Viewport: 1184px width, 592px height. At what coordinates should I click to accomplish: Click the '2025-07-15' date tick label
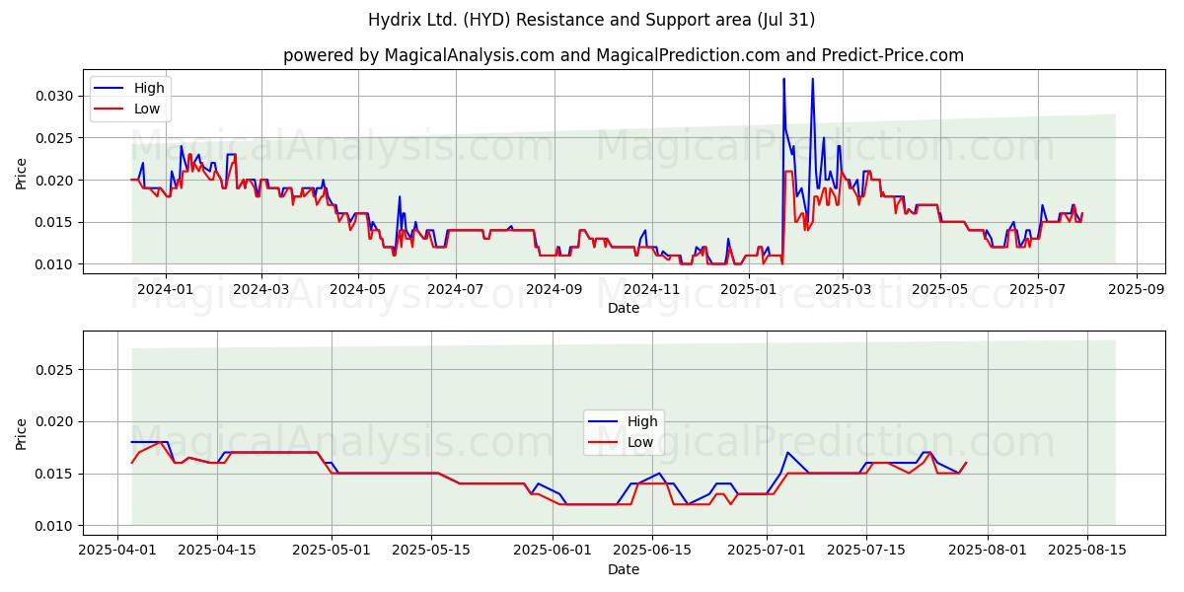pyautogui.click(x=866, y=552)
